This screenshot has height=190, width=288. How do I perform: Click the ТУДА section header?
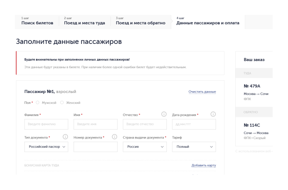tap(254, 73)
